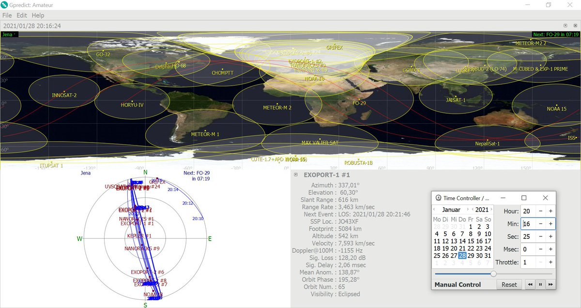Increase the Msec value
581x308 pixels.
pos(550,249)
